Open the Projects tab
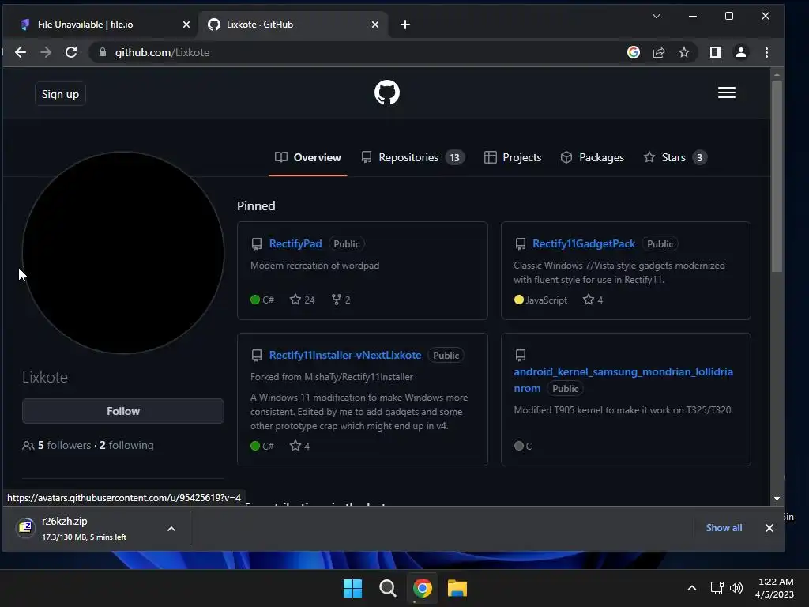Image resolution: width=809 pixels, height=607 pixels. click(513, 157)
